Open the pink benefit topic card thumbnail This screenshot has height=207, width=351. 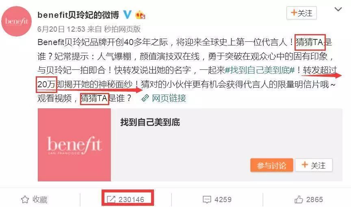pos(74,145)
